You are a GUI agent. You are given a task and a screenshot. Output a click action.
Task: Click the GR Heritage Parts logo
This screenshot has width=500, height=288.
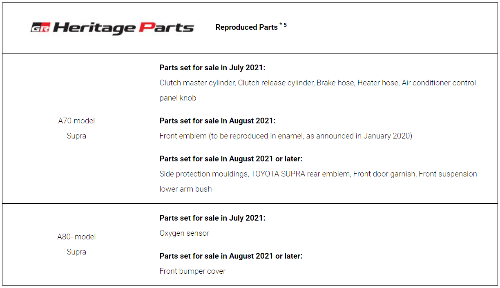click(112, 28)
